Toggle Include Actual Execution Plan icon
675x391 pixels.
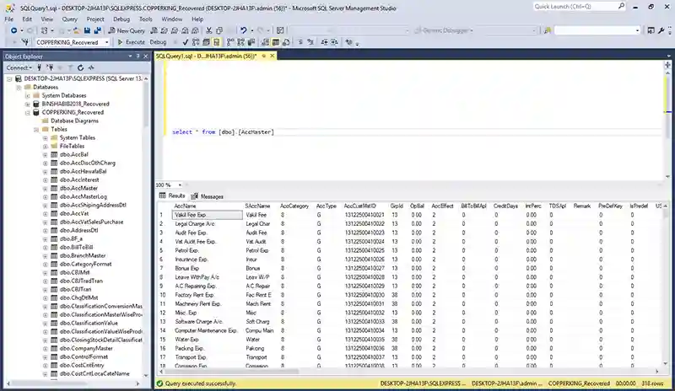pyautogui.click(x=230, y=42)
